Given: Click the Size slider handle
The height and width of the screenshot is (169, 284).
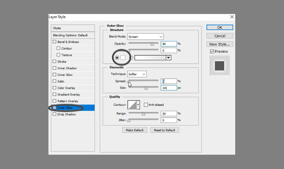Looking at the screenshot, I should 146,88.
